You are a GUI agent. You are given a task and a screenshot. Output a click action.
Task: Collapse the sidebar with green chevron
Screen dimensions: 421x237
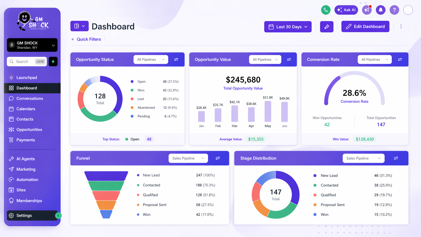58,216
